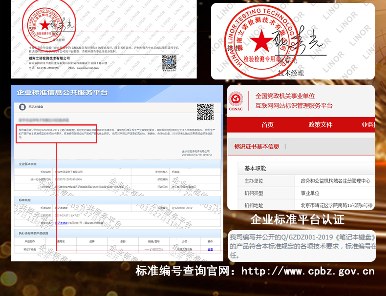Click the 2019-03-27 11:47:37 publish time value
Image resolution: width=386 pixels, height=296 pixels.
coord(67,216)
